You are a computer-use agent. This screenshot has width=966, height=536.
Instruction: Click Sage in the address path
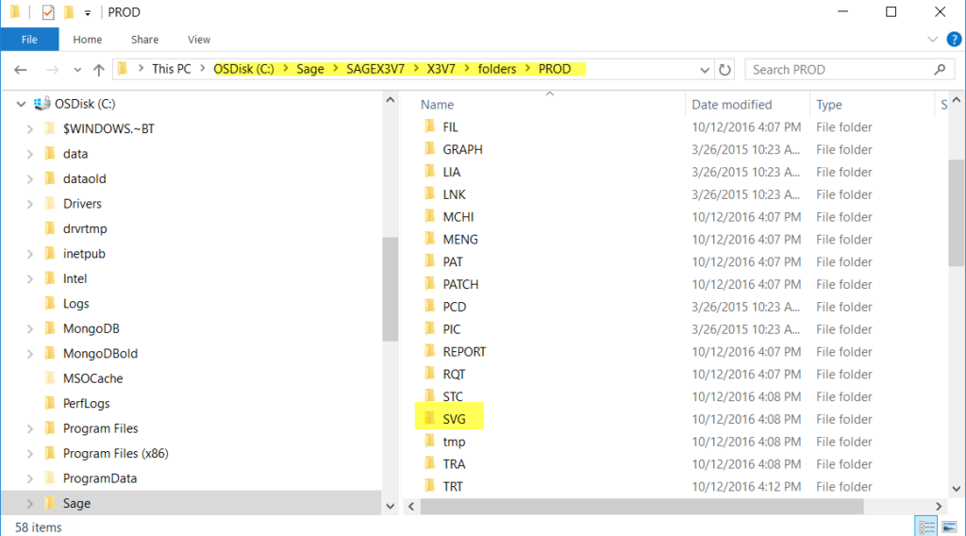(x=309, y=69)
